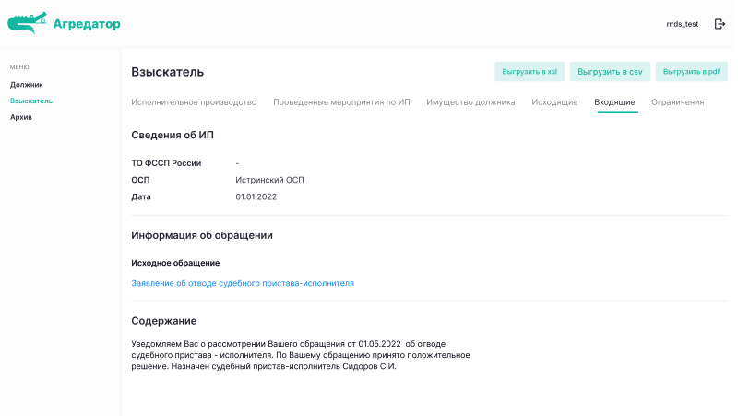Open the mds_test user profile
This screenshot has width=738, height=416.
[682, 24]
